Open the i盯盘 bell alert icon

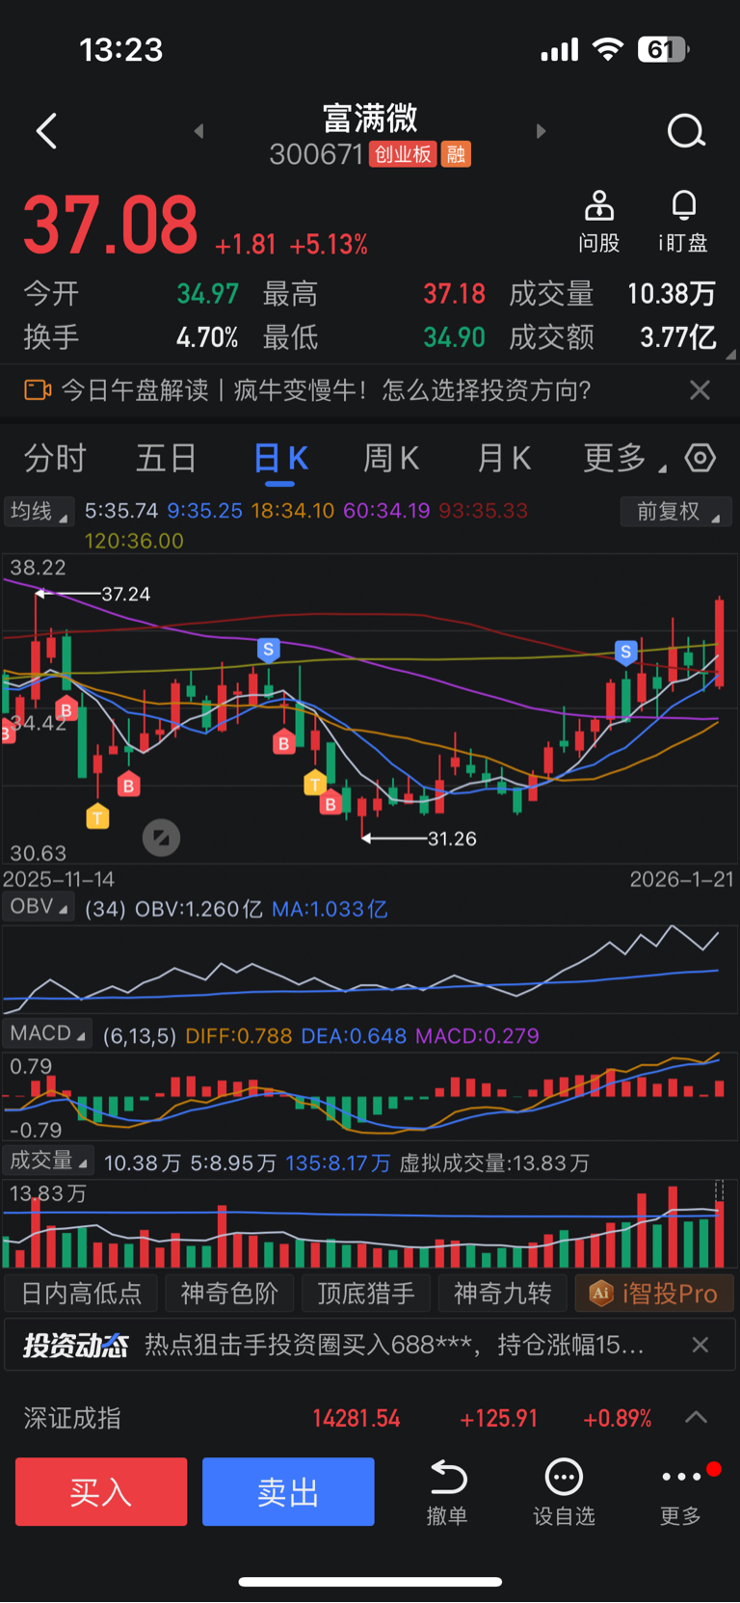pyautogui.click(x=684, y=205)
